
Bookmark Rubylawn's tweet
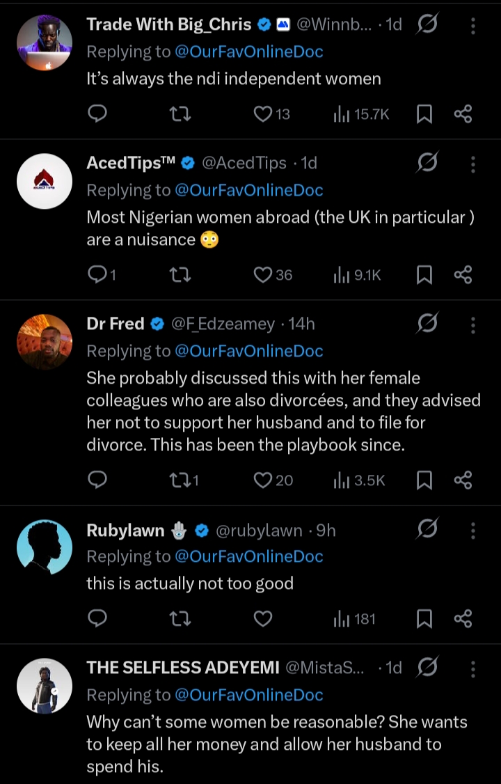tap(424, 618)
